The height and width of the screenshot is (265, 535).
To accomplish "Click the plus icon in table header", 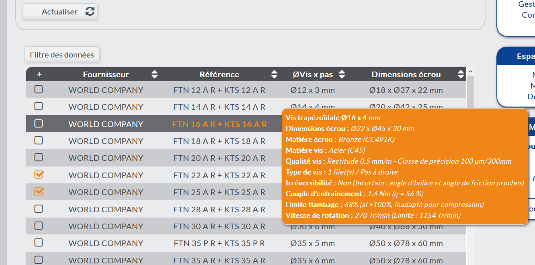I will tap(39, 74).
